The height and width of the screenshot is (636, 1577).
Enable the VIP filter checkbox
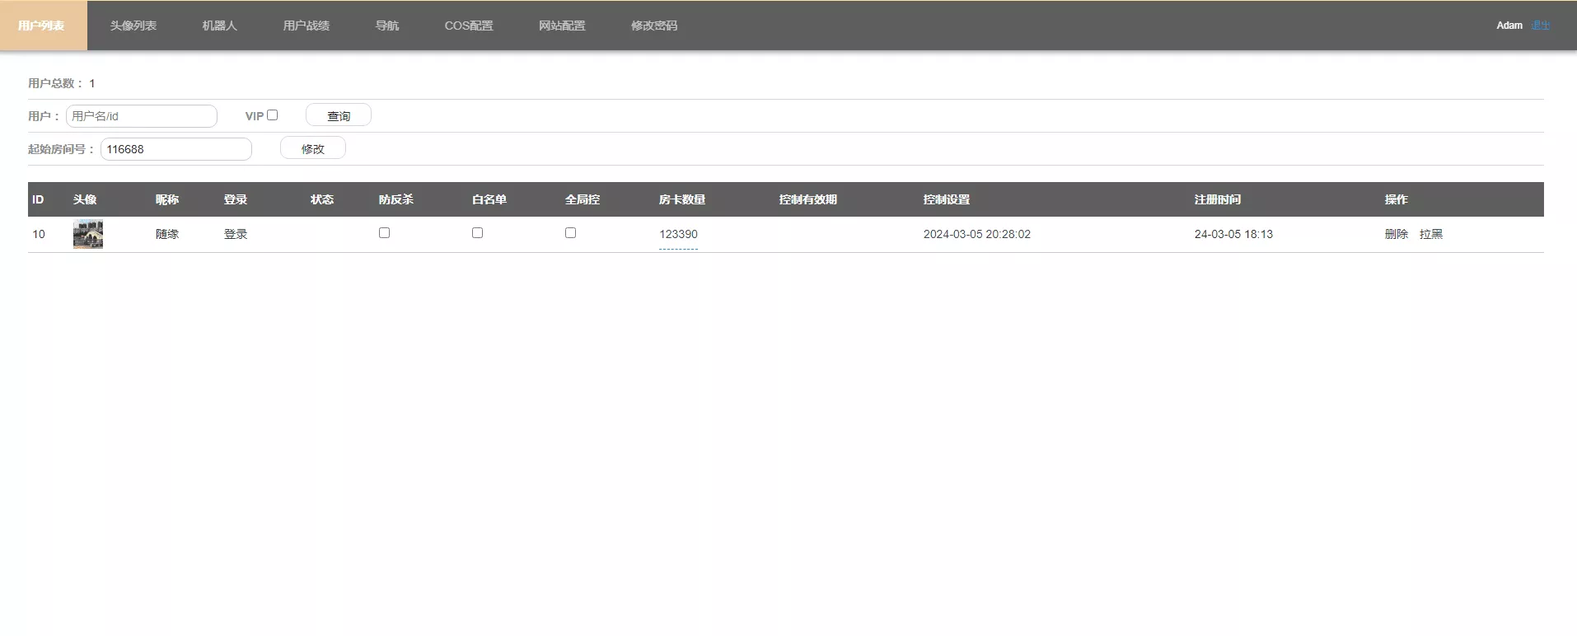point(273,115)
